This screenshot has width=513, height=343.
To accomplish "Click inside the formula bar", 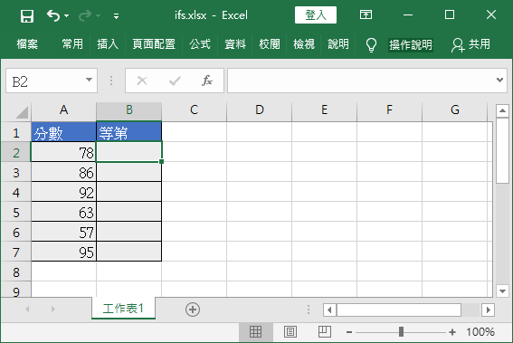I will [362, 81].
